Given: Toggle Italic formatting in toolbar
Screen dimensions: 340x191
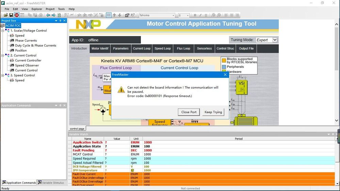Looking at the screenshot, I should tap(200, 15).
